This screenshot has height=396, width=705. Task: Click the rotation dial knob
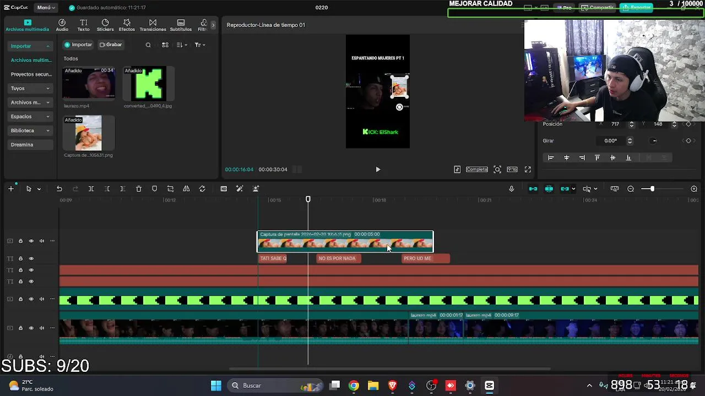[654, 141]
